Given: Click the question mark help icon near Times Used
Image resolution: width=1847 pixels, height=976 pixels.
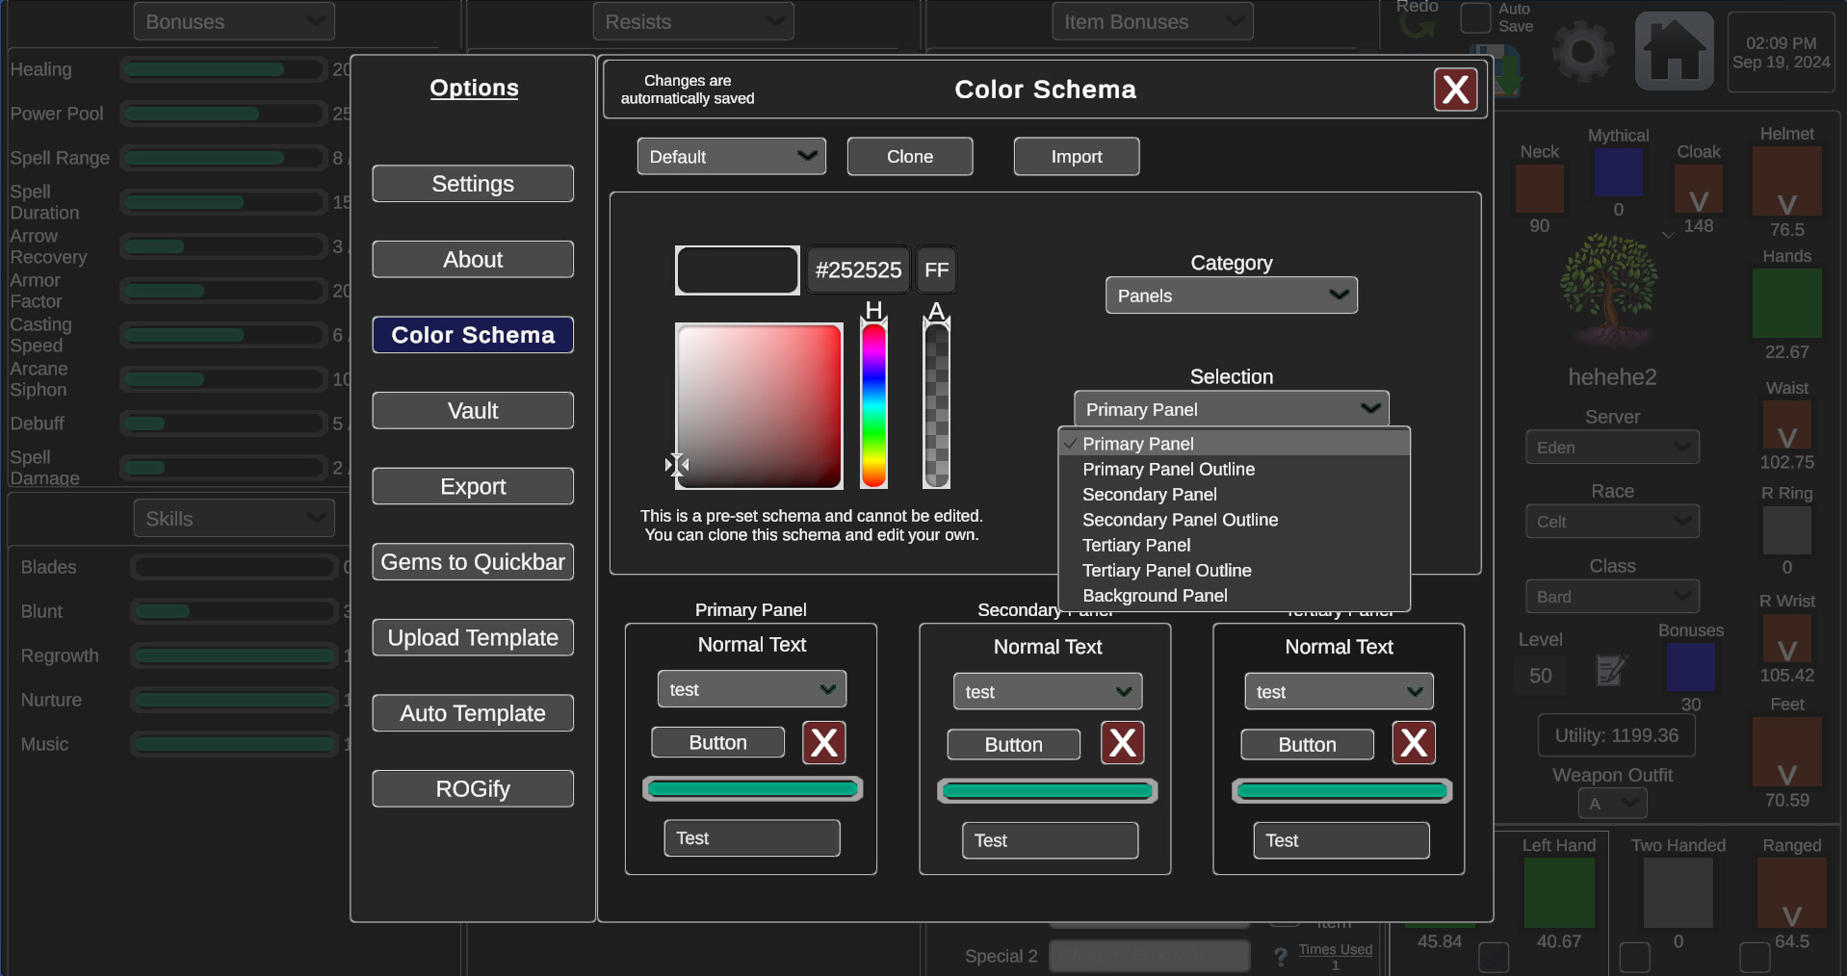Looking at the screenshot, I should [x=1281, y=957].
